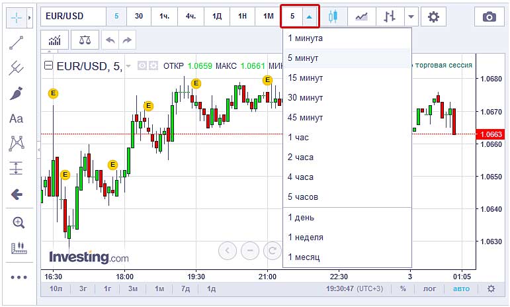This screenshot has height=307, width=510.
Task: Click the EUR/USD symbol input field
Action: (x=73, y=16)
